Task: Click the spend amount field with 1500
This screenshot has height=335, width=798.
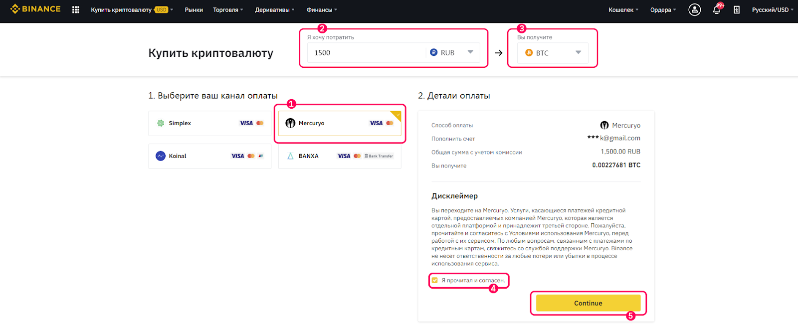Action: (367, 52)
